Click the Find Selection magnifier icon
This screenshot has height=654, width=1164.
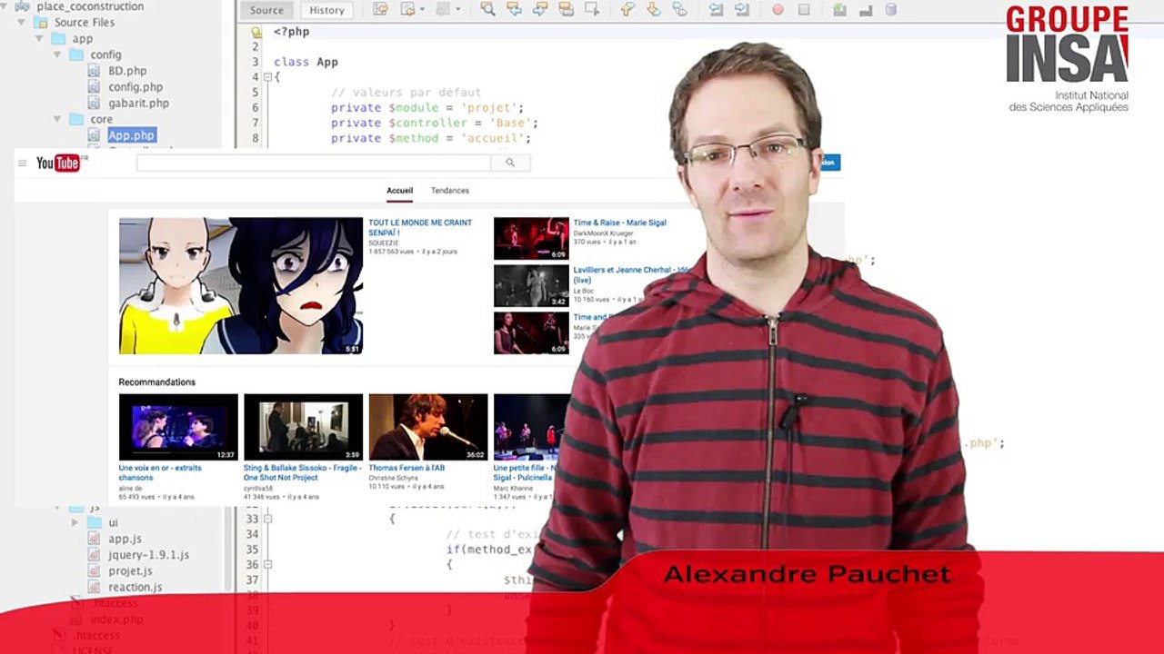[488, 10]
